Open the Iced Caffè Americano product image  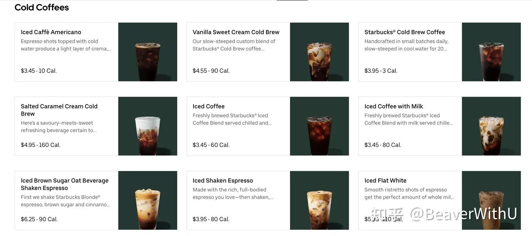point(148,52)
